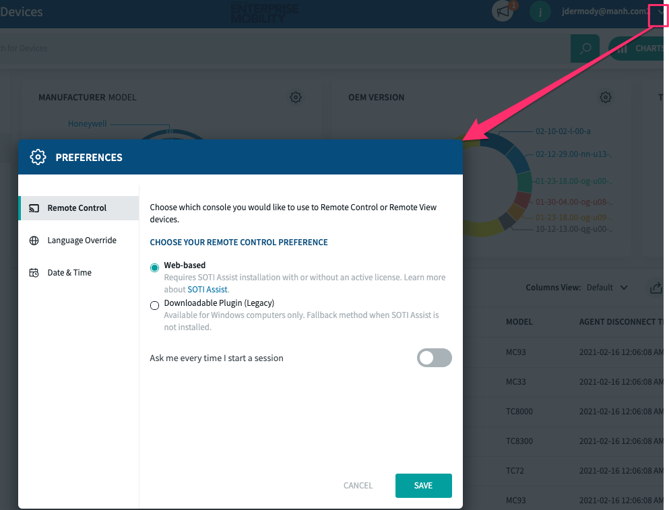Open Manufacturer Model chart settings gear

(x=296, y=98)
